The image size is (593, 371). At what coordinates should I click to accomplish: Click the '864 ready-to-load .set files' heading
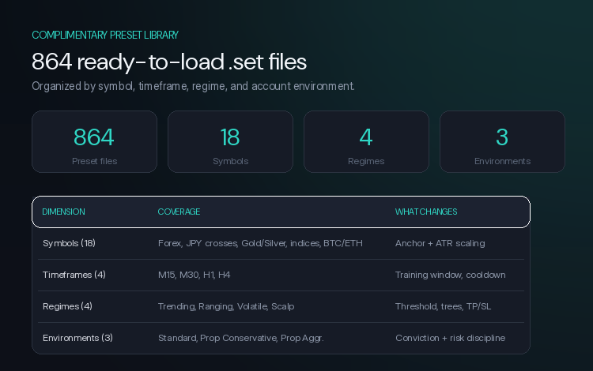coord(169,62)
